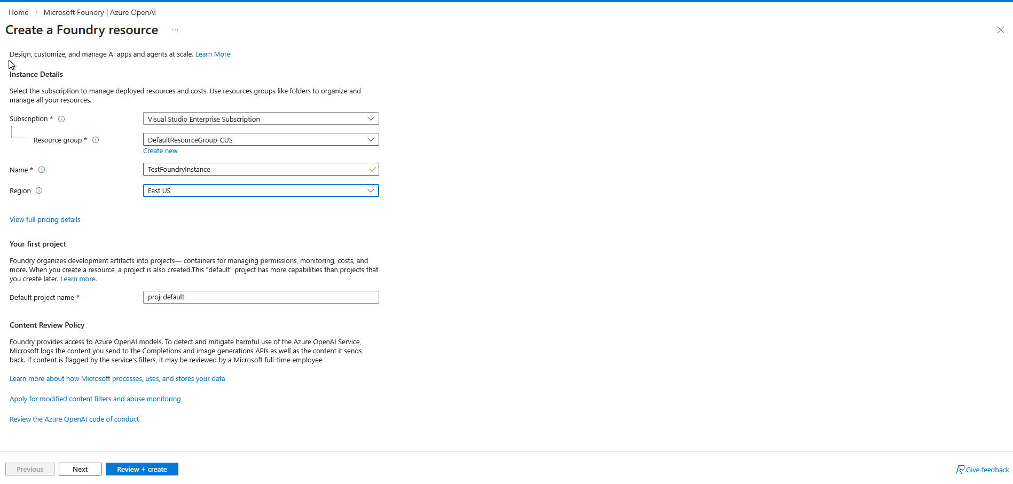Click the Name field info icon

(42, 170)
